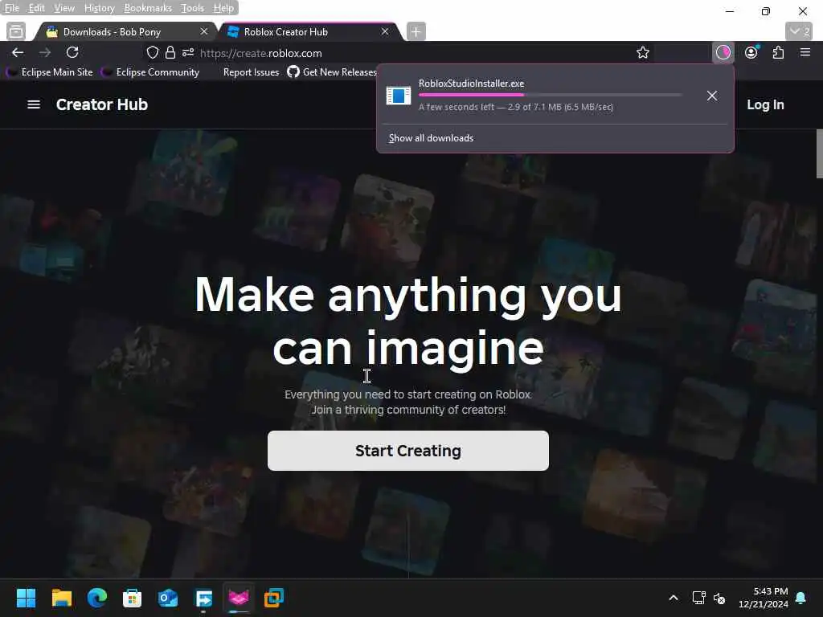Open Report Issues bookmark
823x617 pixels.
251,72
